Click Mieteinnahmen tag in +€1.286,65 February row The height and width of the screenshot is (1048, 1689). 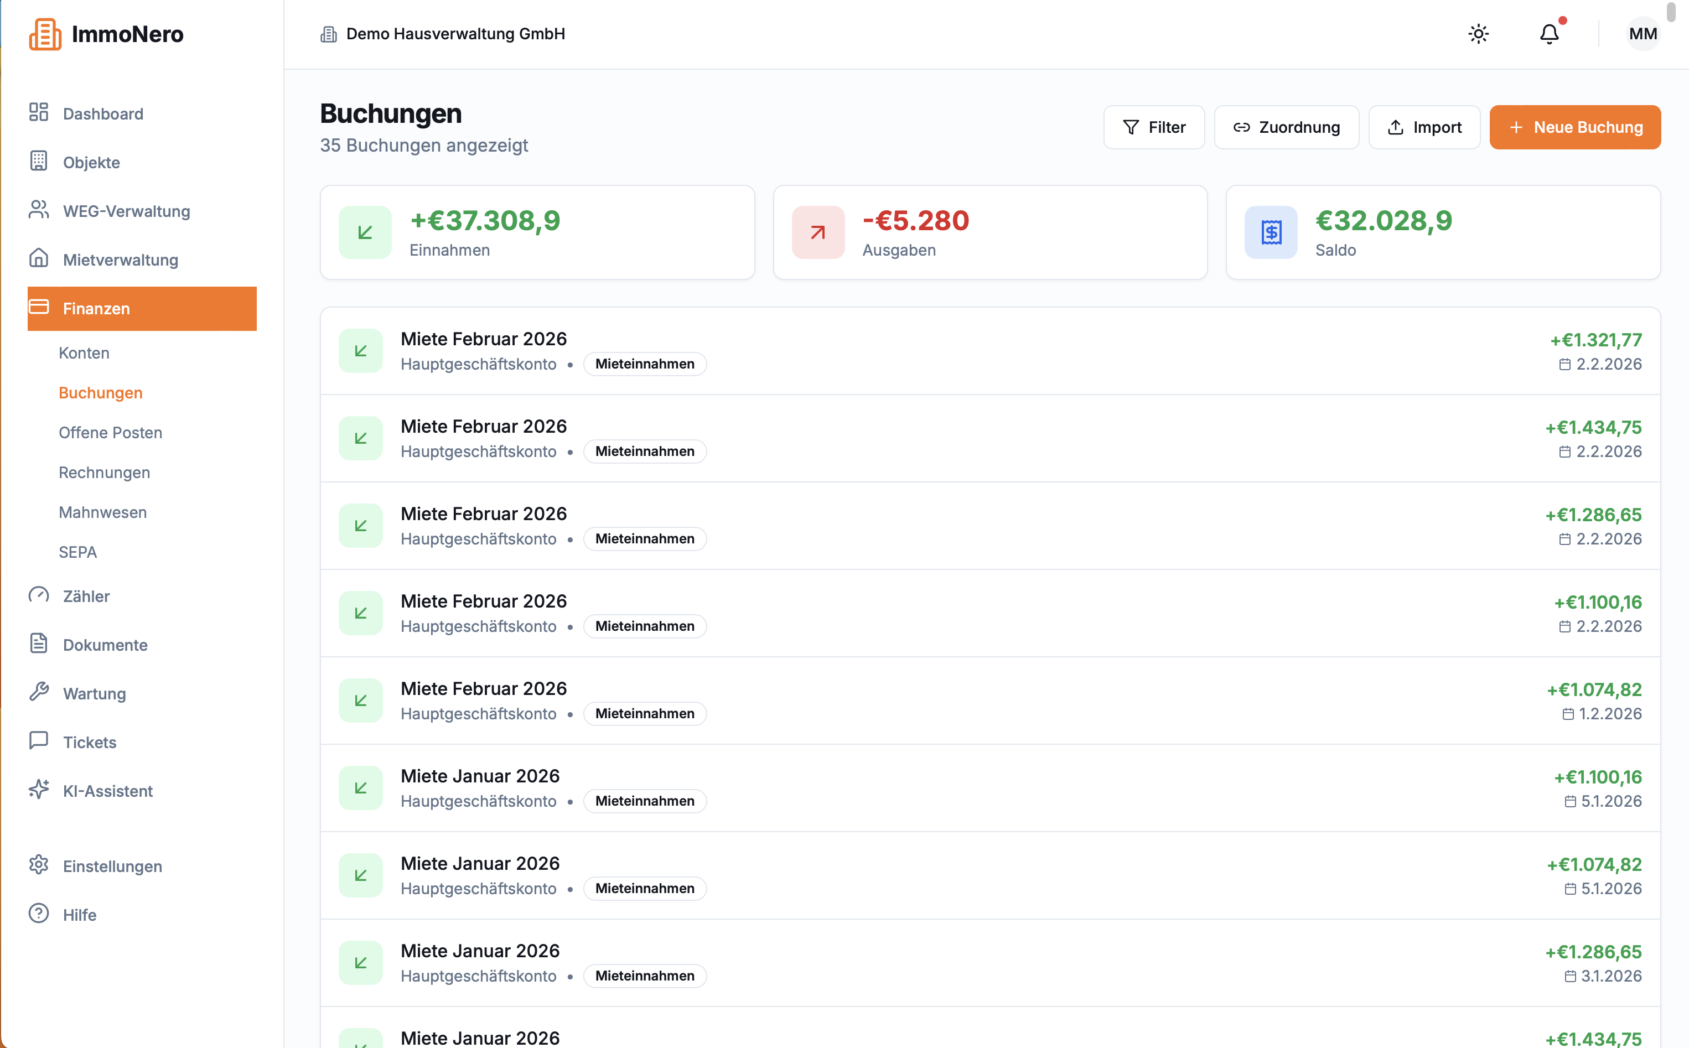pos(645,538)
